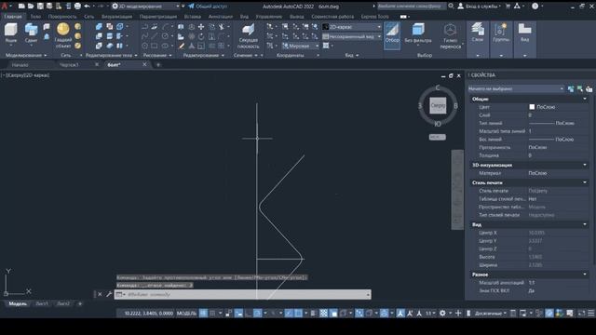Viewport: 596px width, 335px height.
Task: Open the Decimal units dropdown in status bar
Action: (x=491, y=313)
